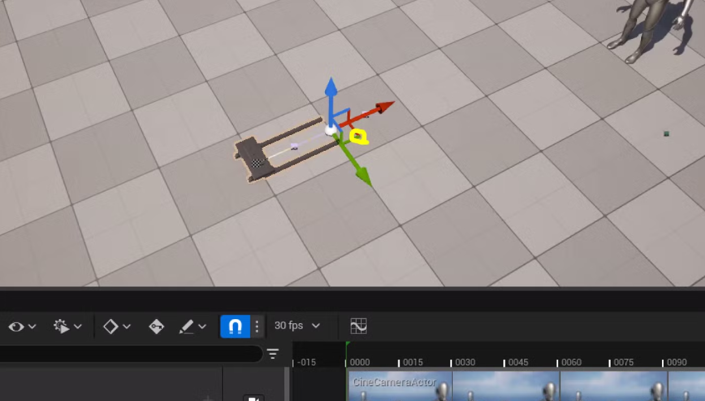Open the 30 fps frame rate dropdown
This screenshot has width=705, height=401.
(x=297, y=326)
